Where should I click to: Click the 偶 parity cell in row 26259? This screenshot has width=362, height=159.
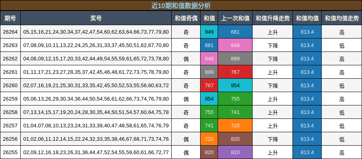click(186, 99)
